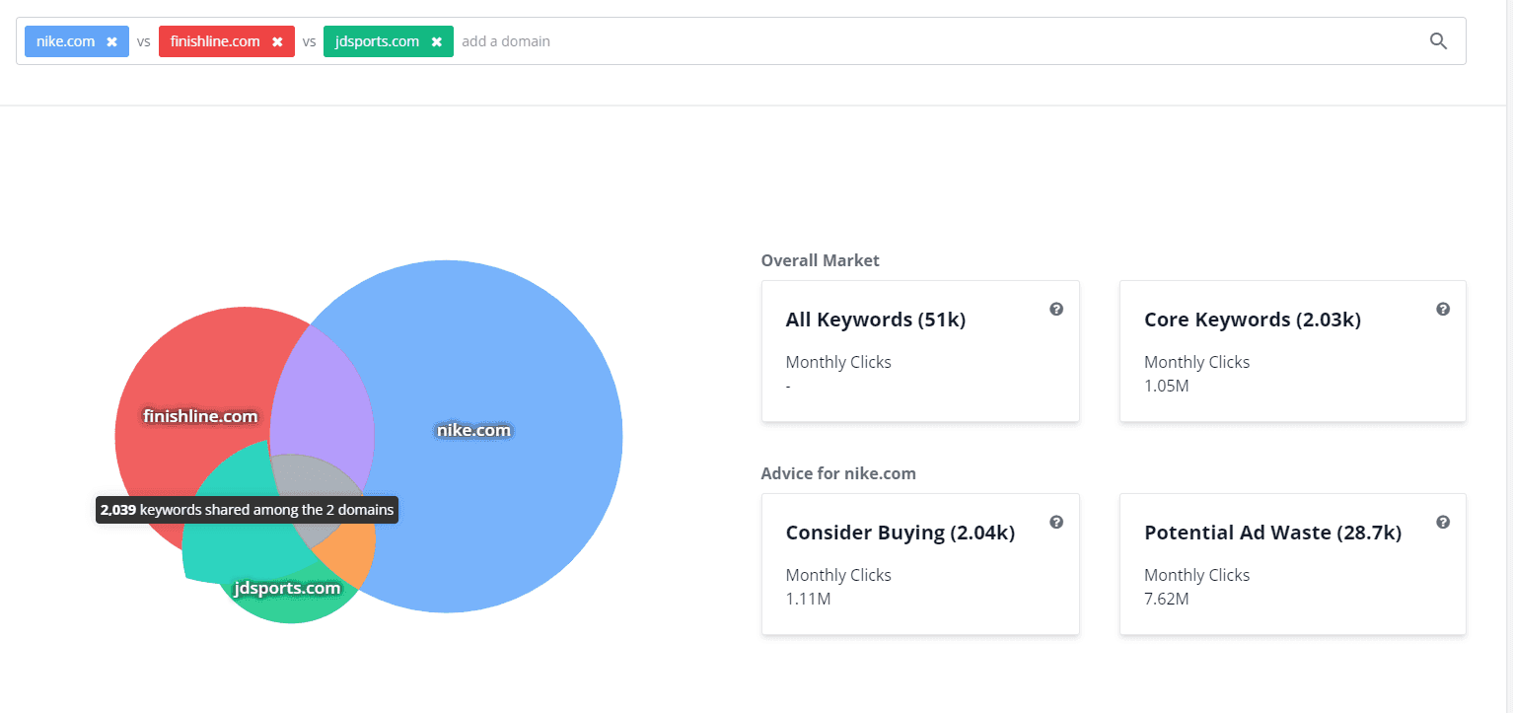Open the help icon on All Keywords card
This screenshot has width=1513, height=713.
[1056, 309]
